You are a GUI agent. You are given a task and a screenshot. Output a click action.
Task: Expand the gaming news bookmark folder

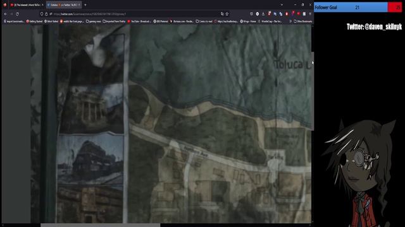point(93,21)
